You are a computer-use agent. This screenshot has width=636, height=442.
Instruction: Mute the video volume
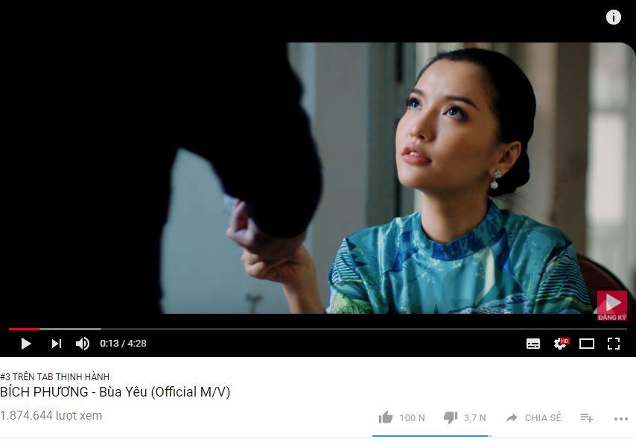point(83,344)
